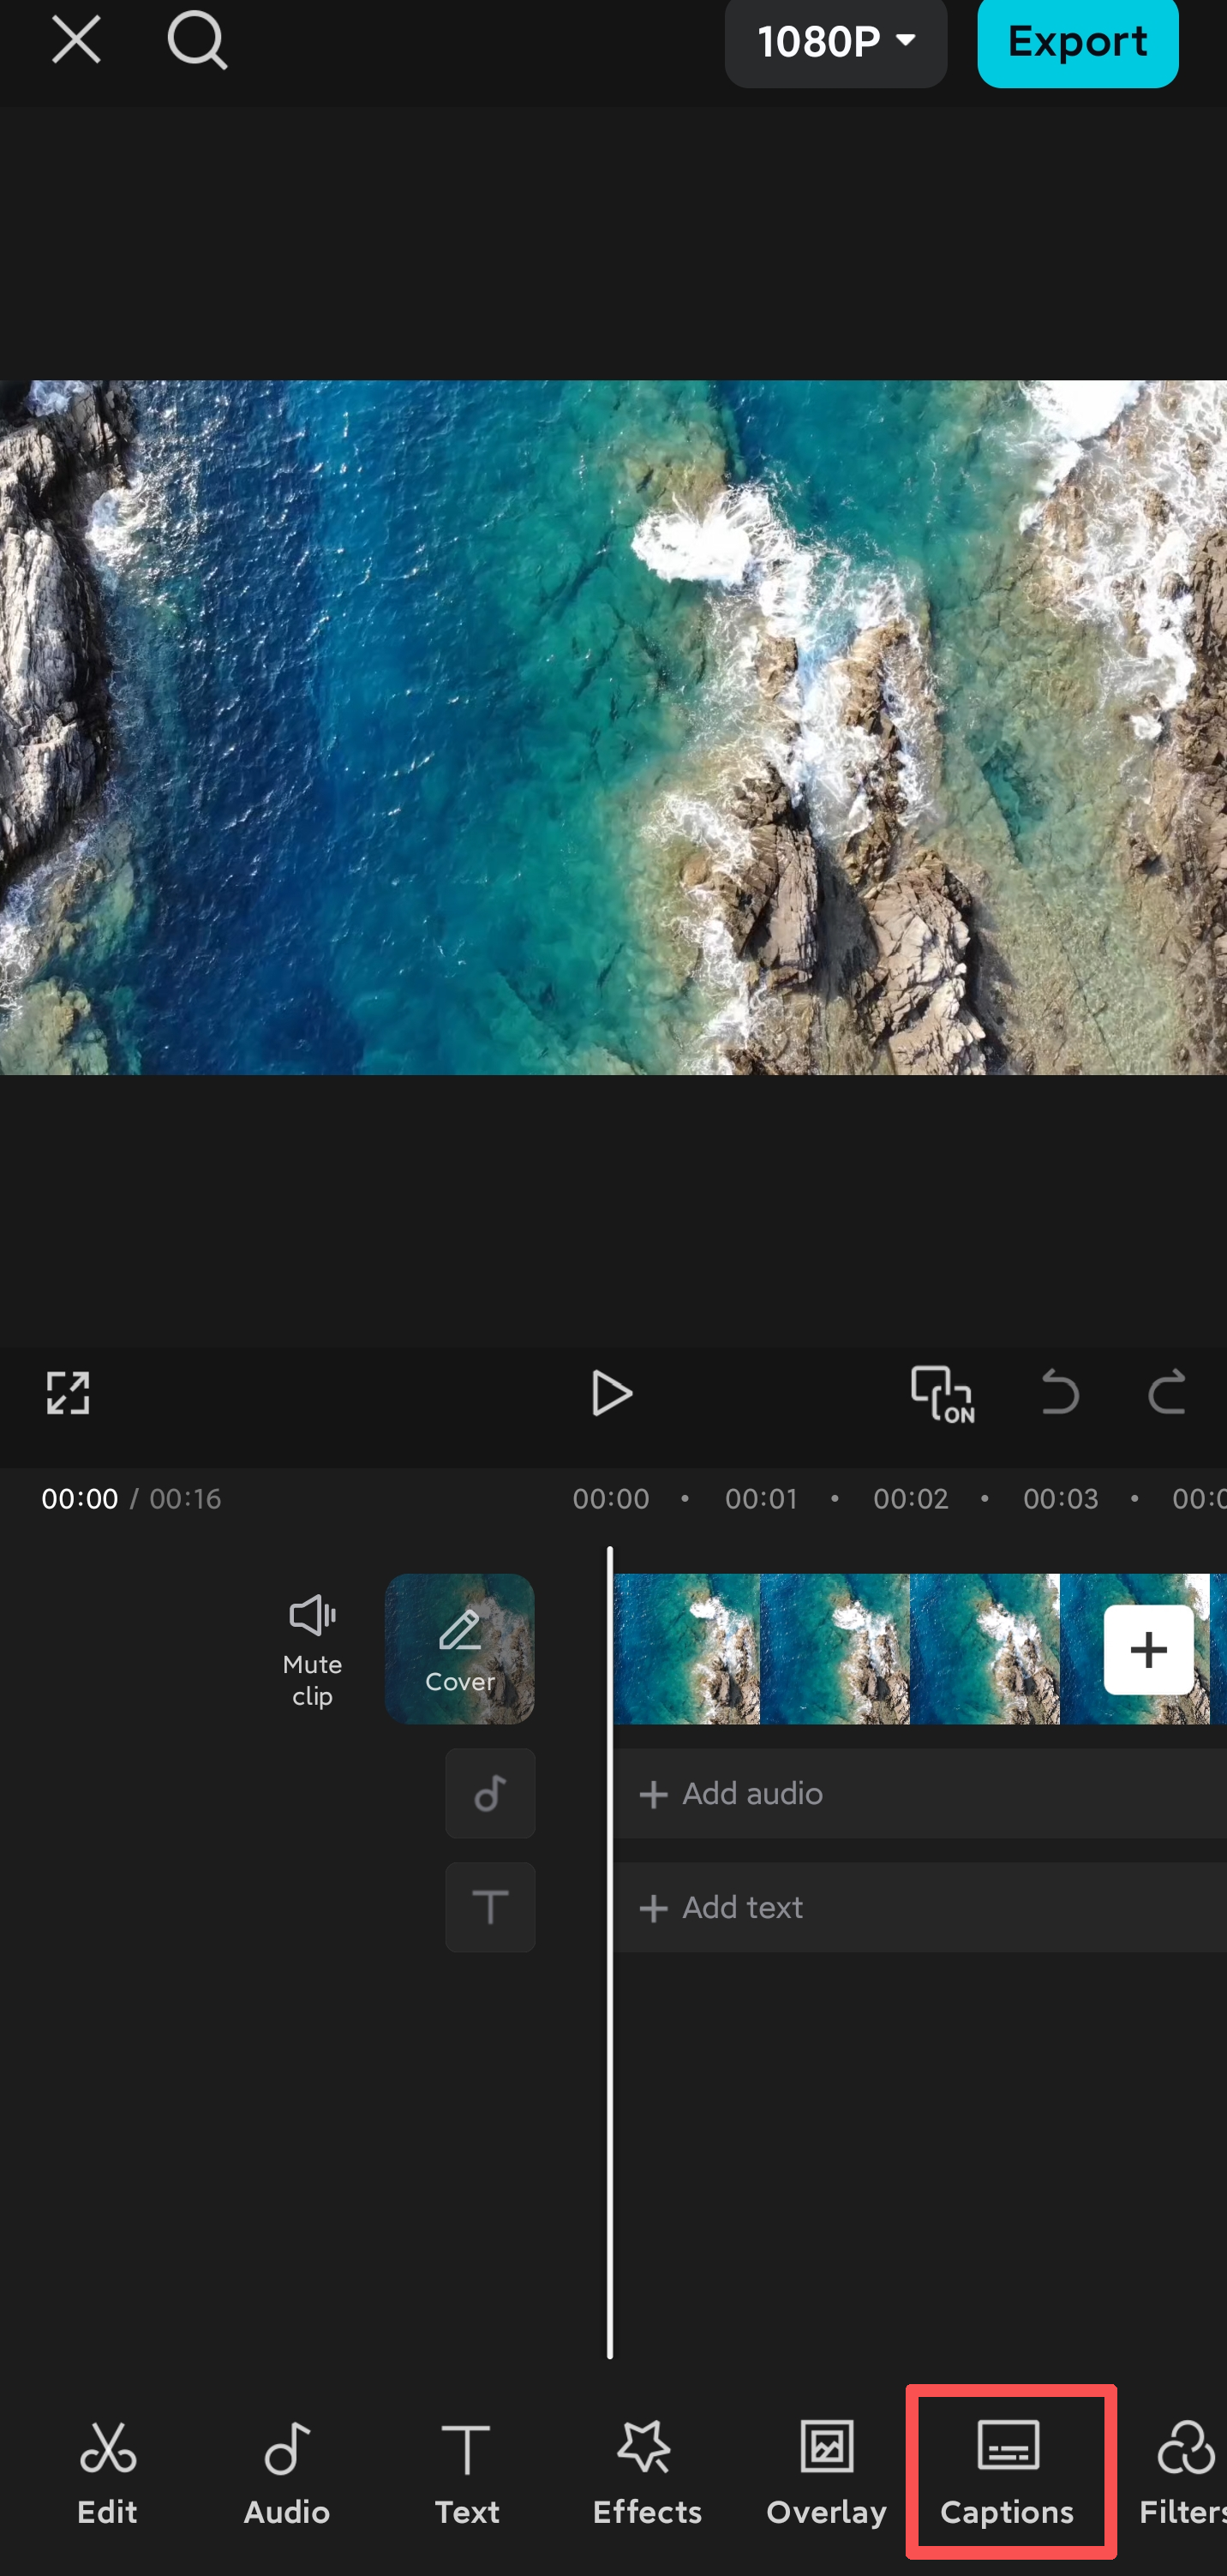Tap the video preview area

coord(613,727)
